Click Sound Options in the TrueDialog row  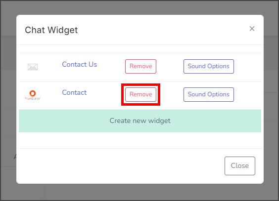point(209,94)
